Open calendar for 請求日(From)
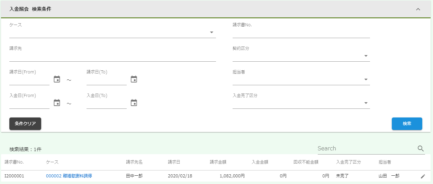 point(57,79)
